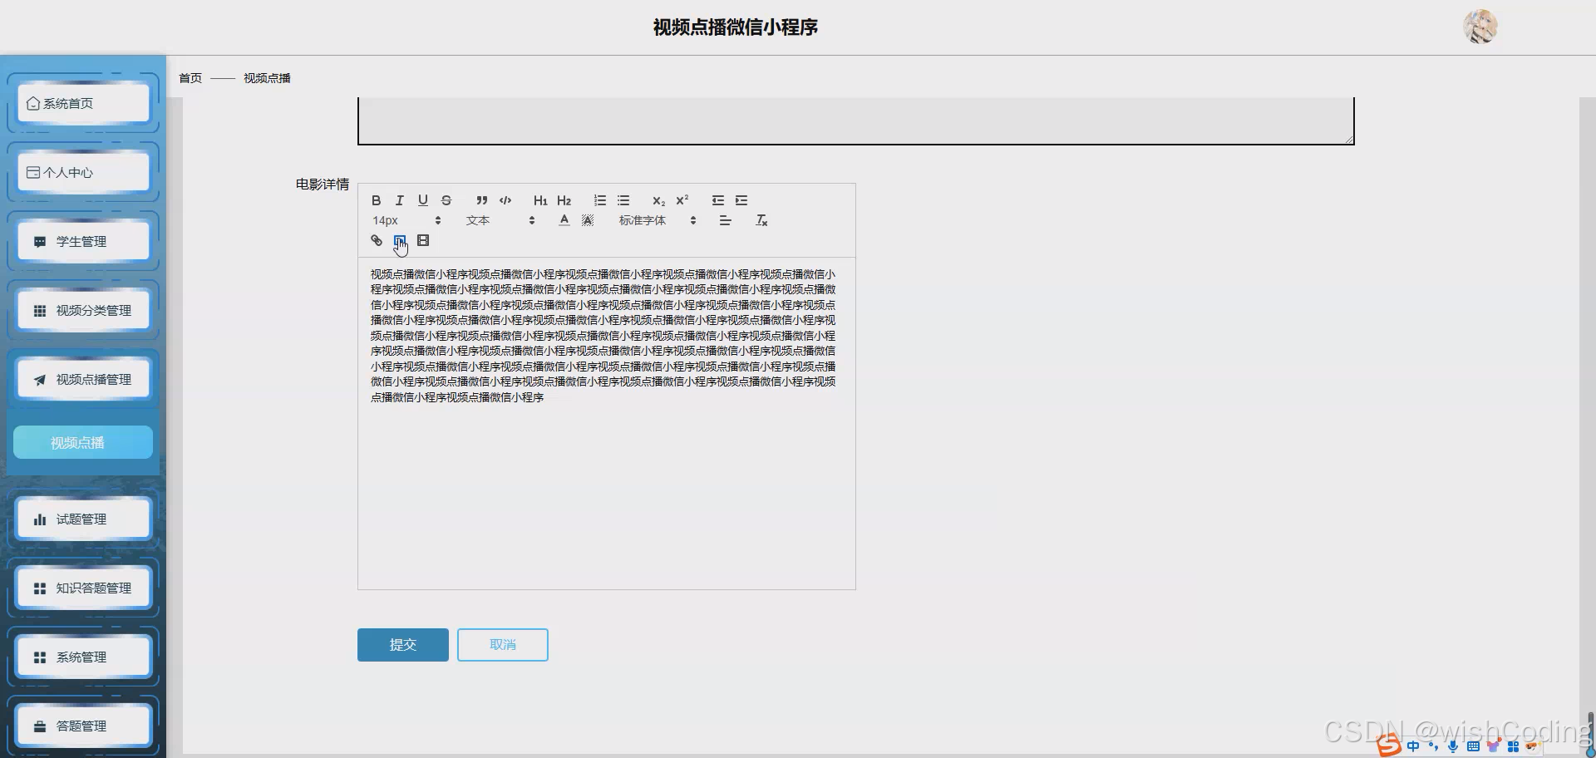Open 系统首页 in the sidebar
Image resolution: width=1596 pixels, height=758 pixels.
click(83, 103)
